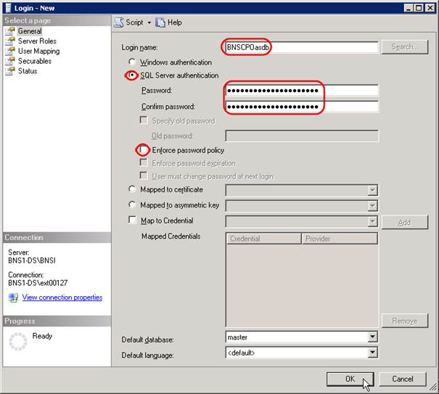
Task: Click the Cancel button
Action: coord(403,379)
